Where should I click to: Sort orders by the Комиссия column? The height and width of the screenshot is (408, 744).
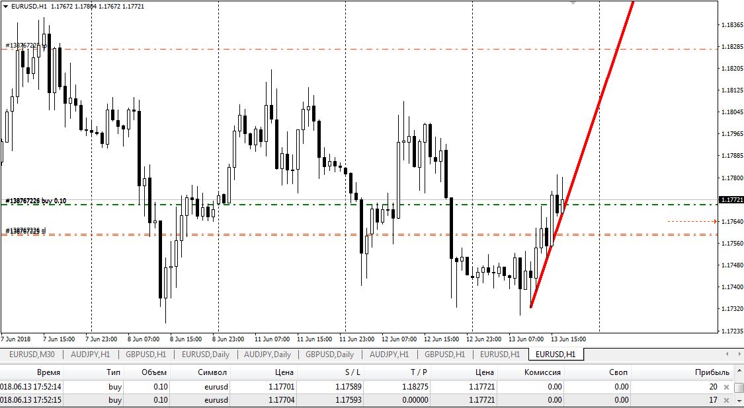542,372
